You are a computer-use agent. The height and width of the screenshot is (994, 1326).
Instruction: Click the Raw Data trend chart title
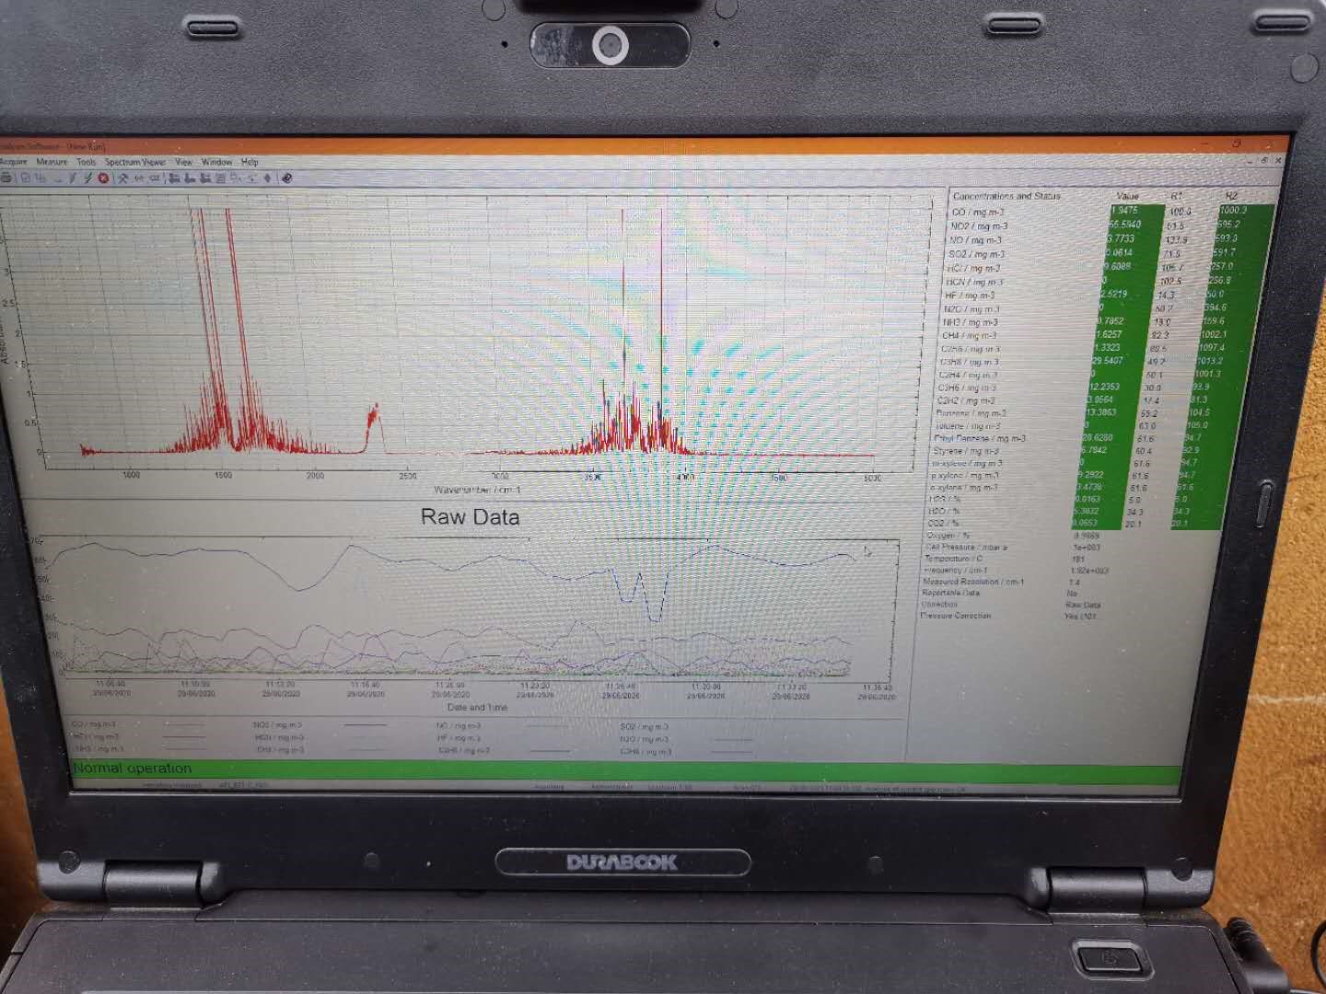(x=470, y=517)
